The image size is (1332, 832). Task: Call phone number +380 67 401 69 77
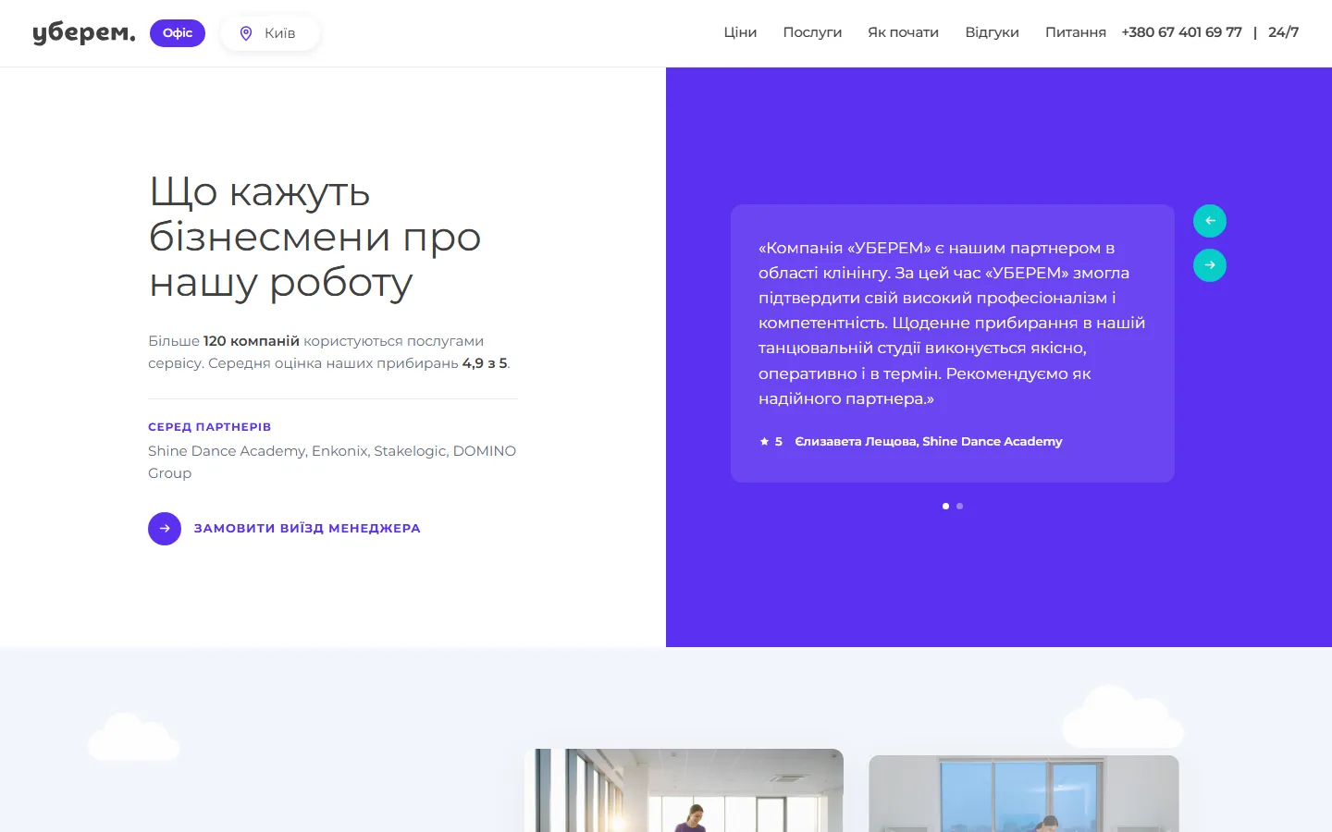pyautogui.click(x=1181, y=32)
